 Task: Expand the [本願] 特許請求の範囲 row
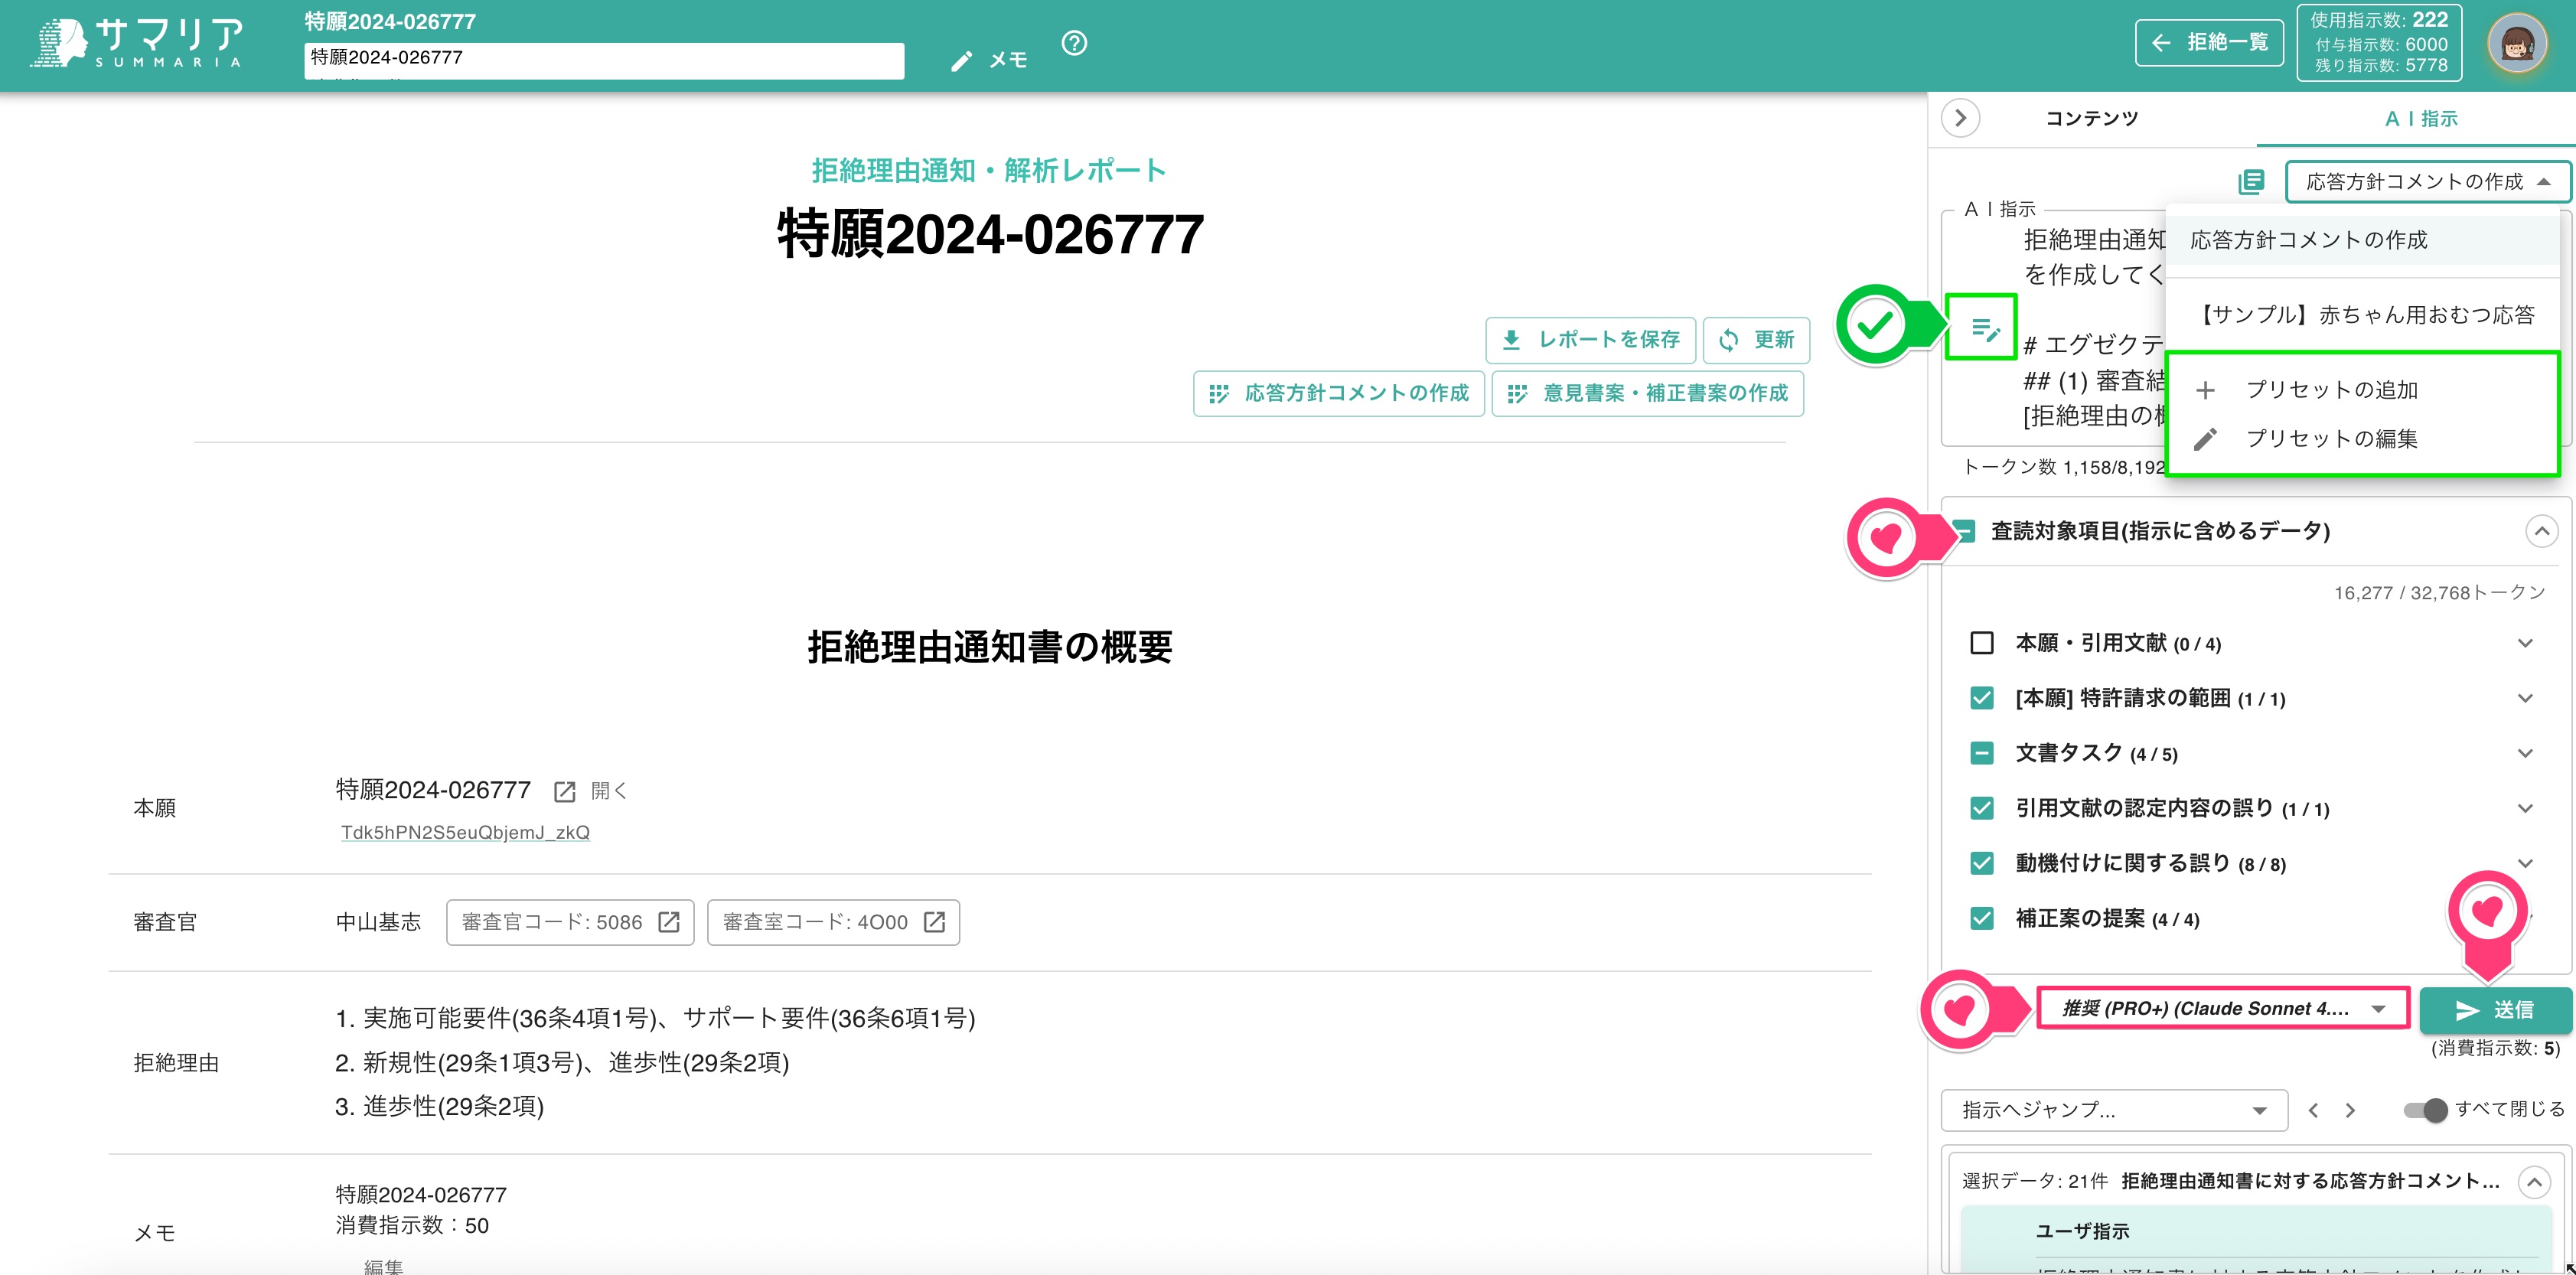2525,698
